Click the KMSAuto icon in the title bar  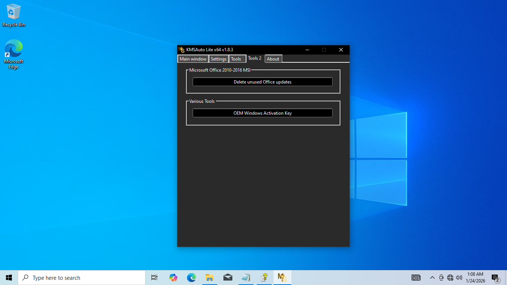point(181,50)
